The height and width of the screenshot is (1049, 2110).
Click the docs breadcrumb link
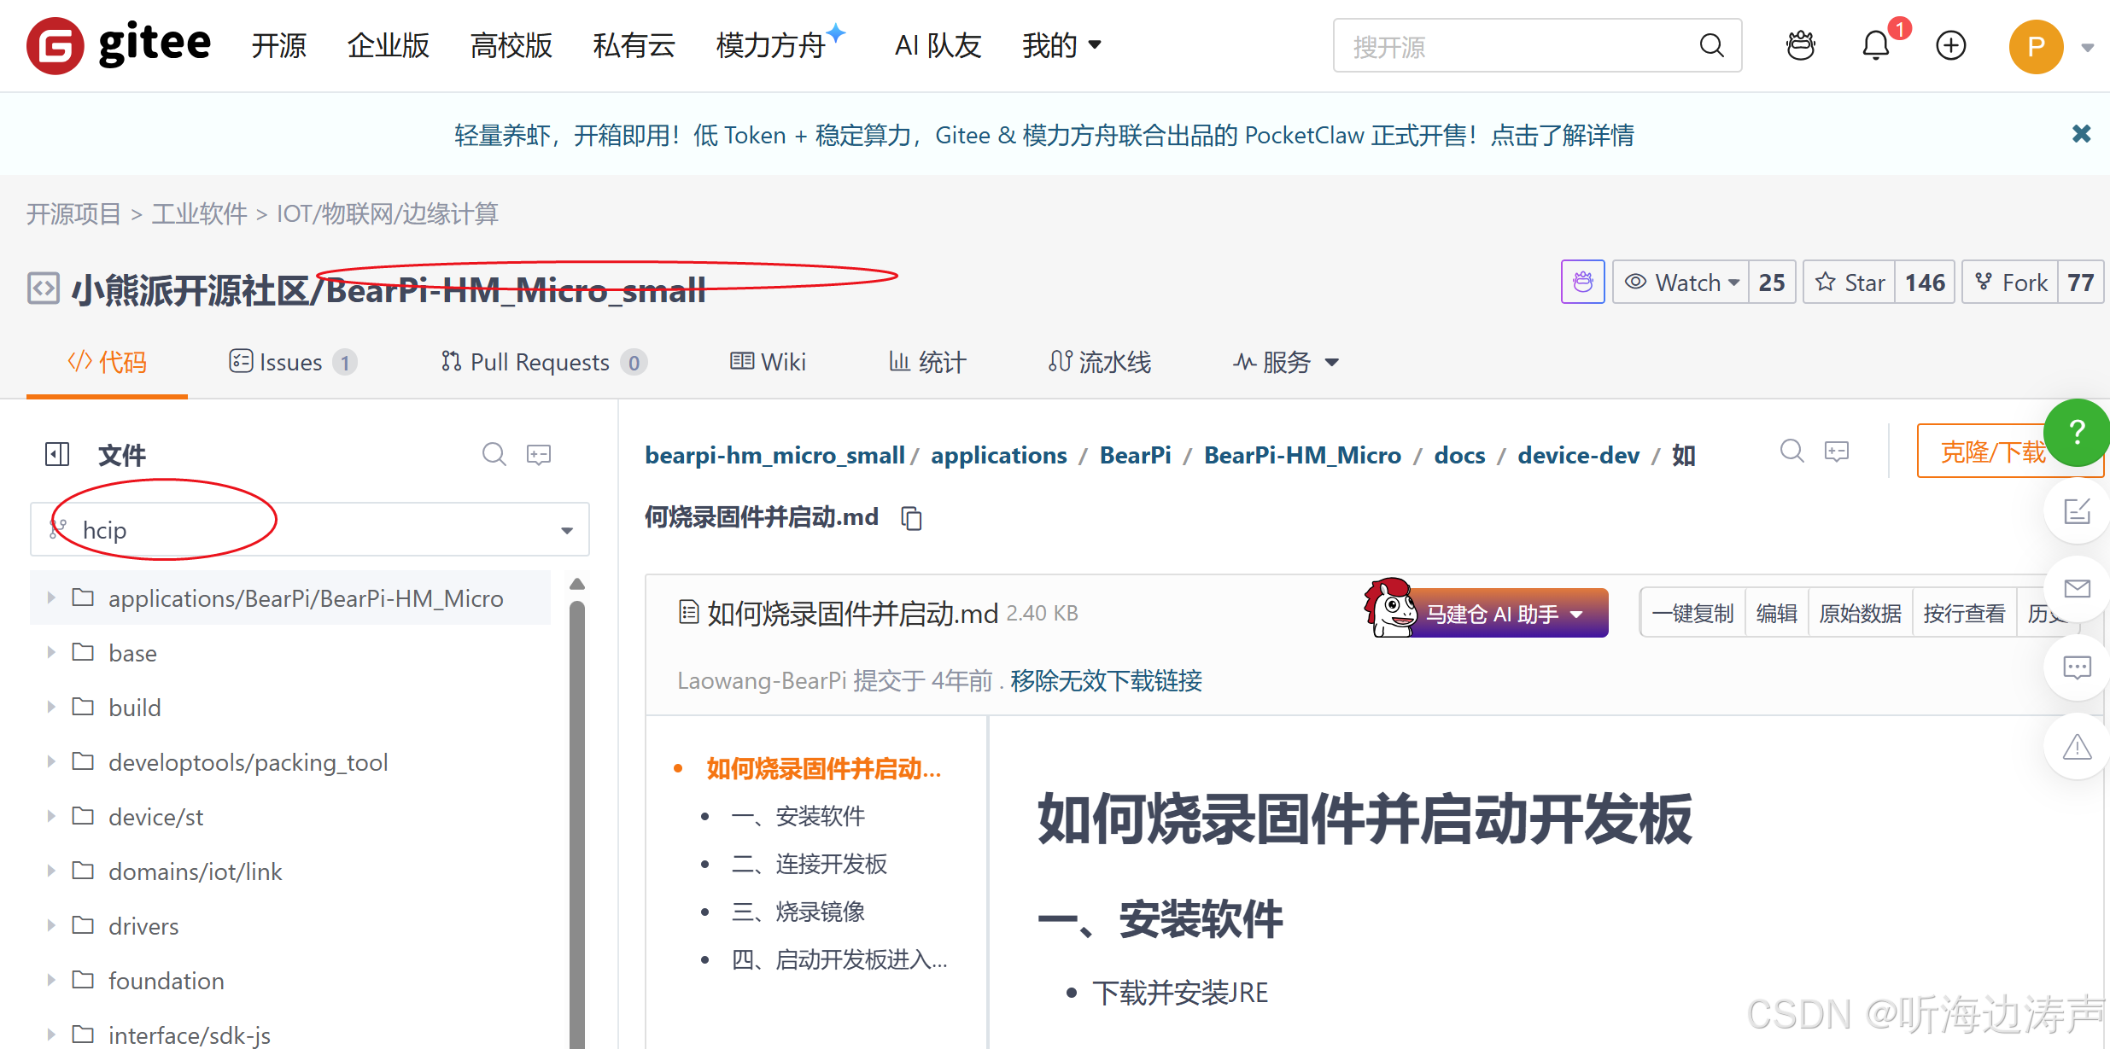1459,455
